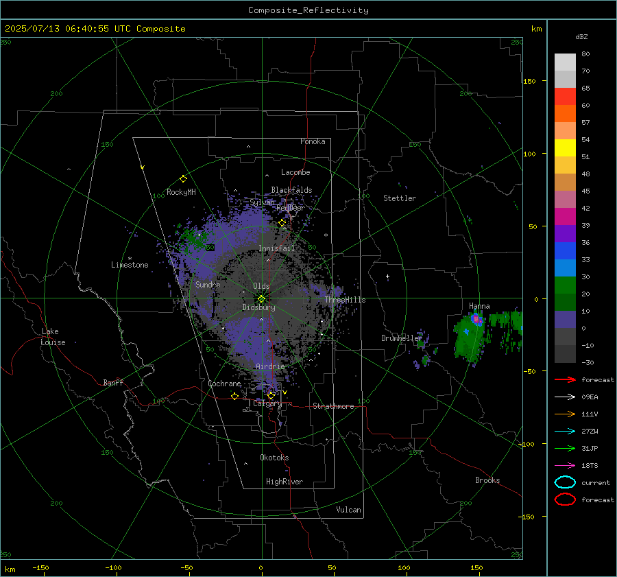Click the red 'forecast' ellipse legend icon
Screen dimensions: 617x577
point(565,499)
